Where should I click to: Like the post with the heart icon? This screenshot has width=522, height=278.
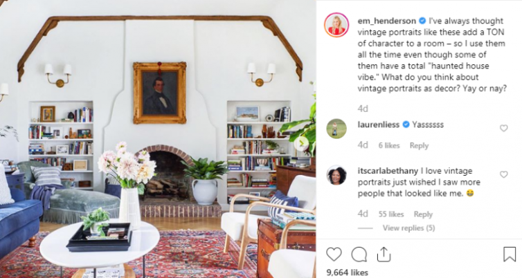[x=334, y=254]
